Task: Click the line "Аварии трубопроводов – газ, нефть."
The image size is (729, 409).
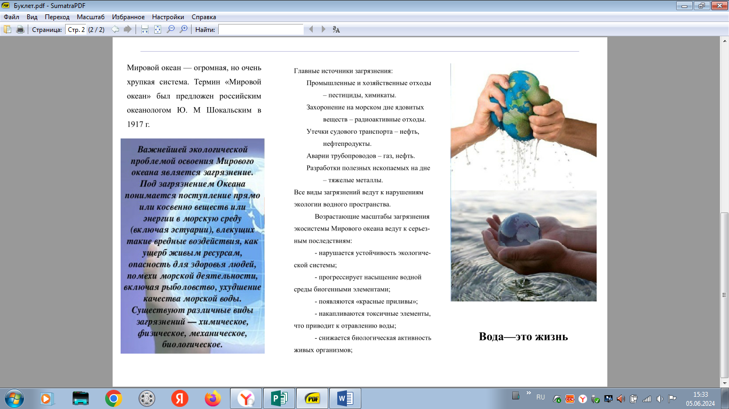Action: pos(360,156)
